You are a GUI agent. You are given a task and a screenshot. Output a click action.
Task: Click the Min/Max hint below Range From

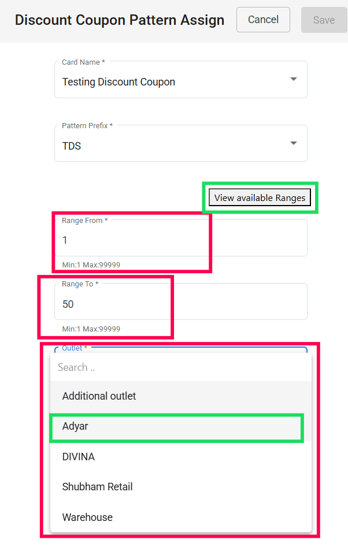tap(91, 265)
